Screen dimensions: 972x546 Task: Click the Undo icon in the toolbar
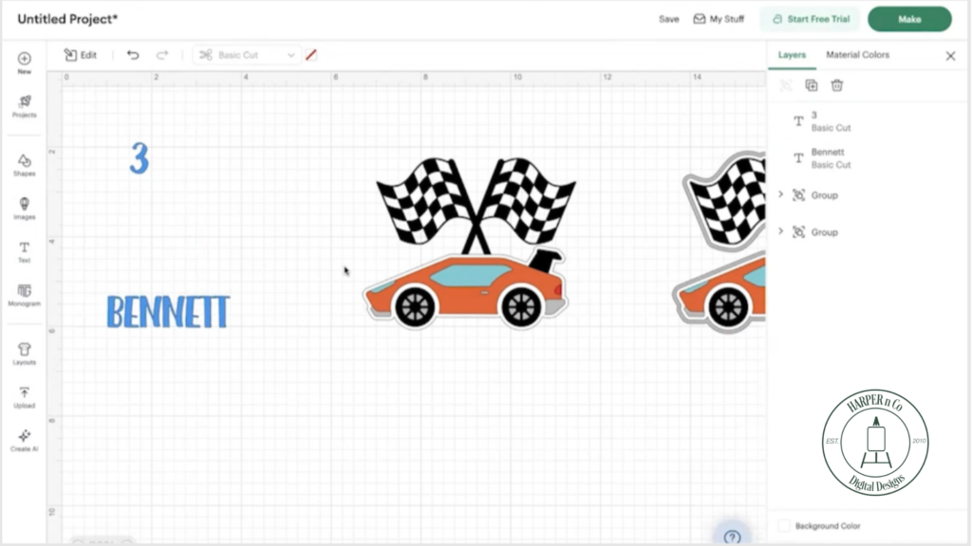pyautogui.click(x=134, y=54)
